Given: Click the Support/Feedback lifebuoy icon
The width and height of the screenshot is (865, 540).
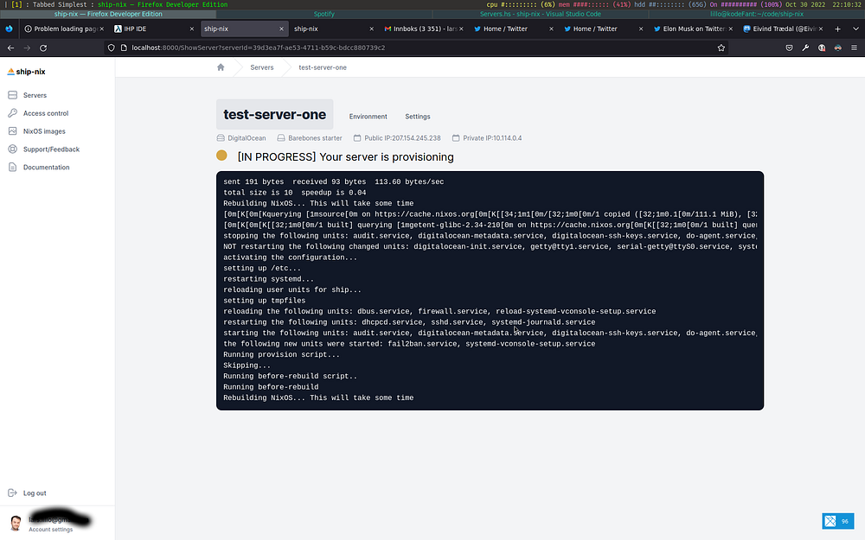Looking at the screenshot, I should tap(13, 149).
